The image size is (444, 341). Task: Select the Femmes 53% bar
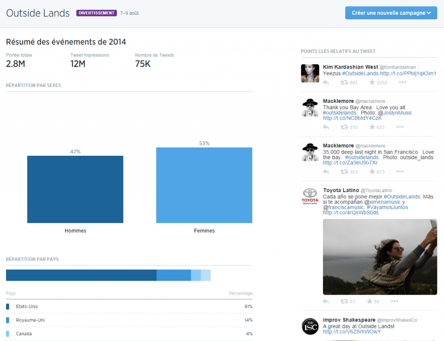(204, 185)
